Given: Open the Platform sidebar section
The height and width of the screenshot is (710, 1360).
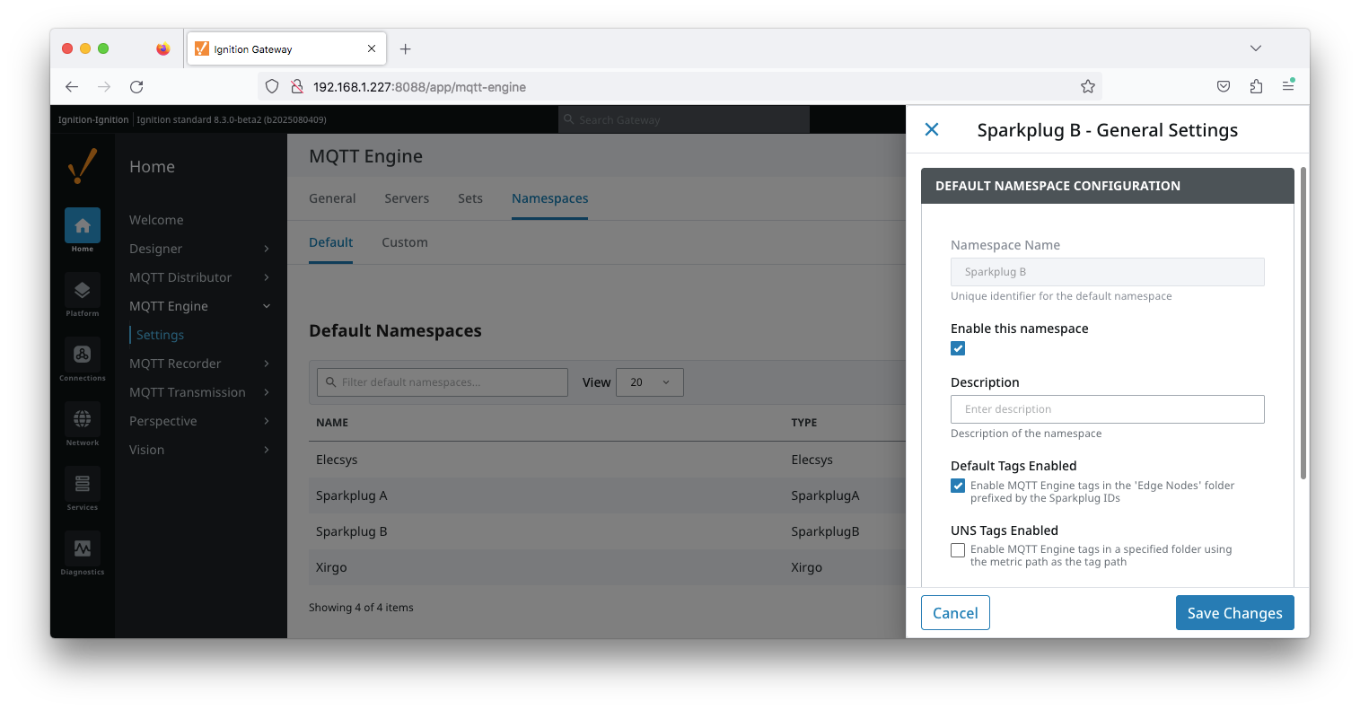Looking at the screenshot, I should coord(82,295).
